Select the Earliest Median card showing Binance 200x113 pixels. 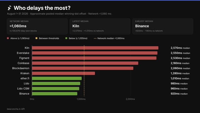[x=163, y=26]
